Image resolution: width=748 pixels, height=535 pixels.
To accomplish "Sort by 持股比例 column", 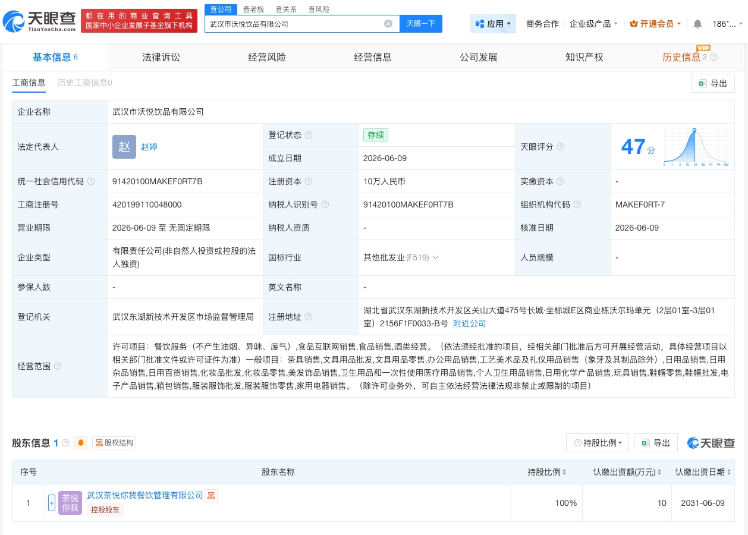I will pyautogui.click(x=564, y=472).
